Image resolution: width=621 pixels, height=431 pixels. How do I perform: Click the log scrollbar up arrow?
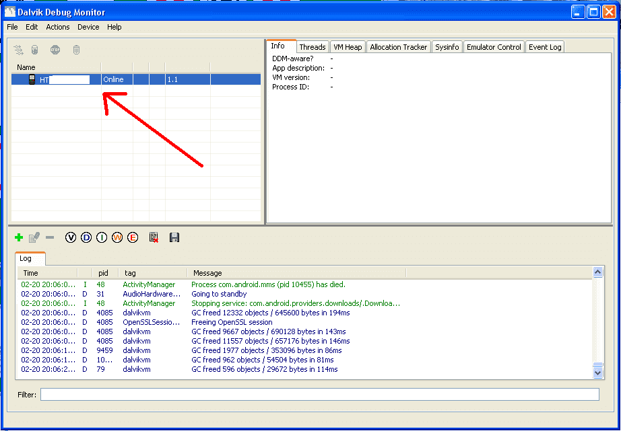[x=597, y=272]
